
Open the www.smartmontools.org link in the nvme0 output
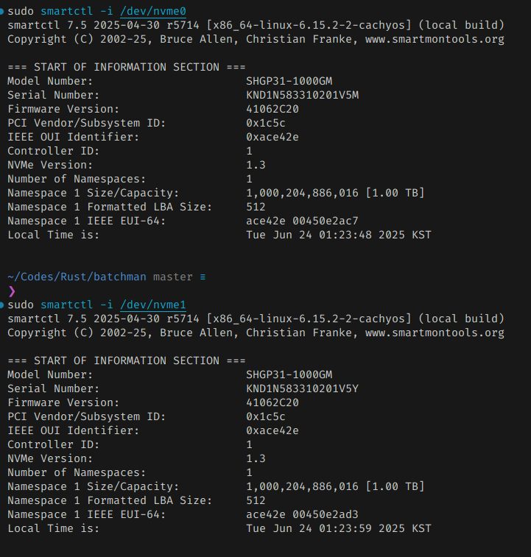(x=435, y=39)
